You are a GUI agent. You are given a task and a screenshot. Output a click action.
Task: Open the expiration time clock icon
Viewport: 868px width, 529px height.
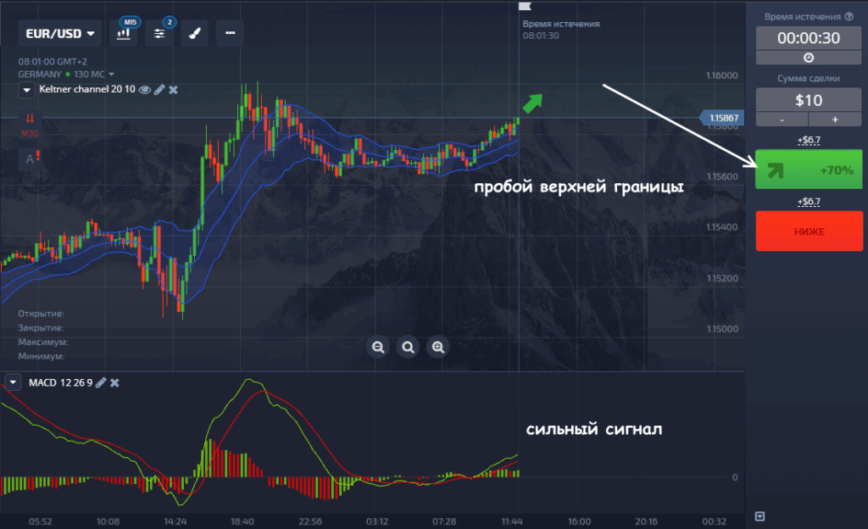[809, 57]
